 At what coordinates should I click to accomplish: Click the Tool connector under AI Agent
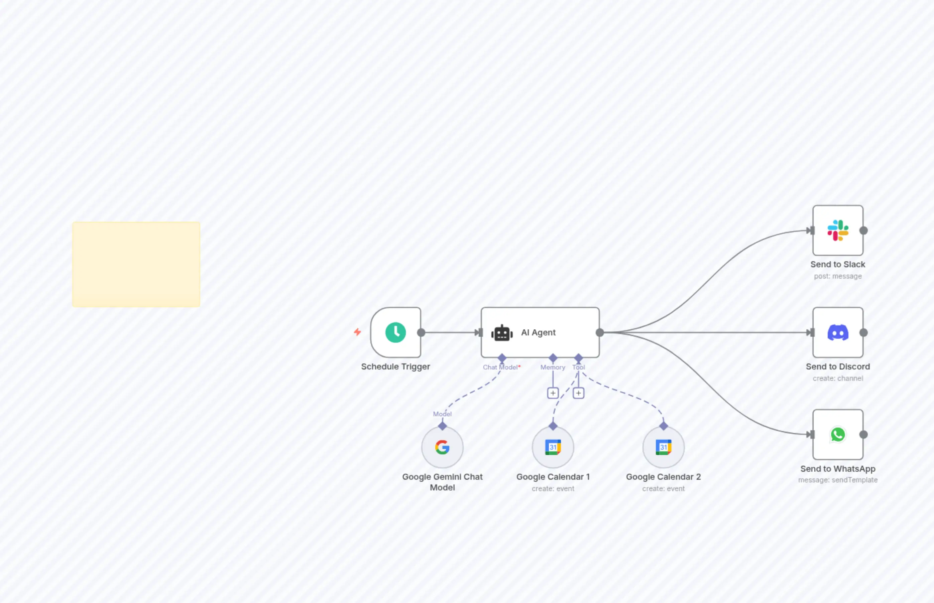(x=579, y=357)
